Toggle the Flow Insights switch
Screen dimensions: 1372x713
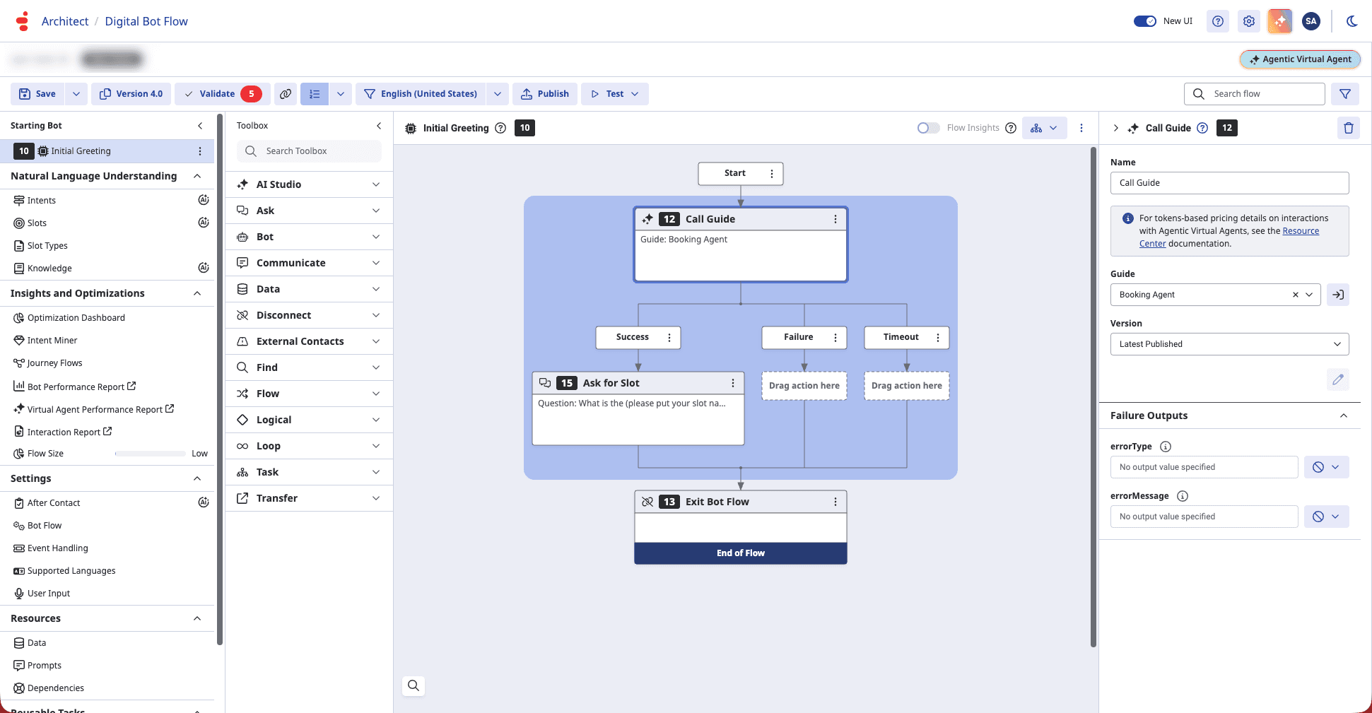coord(929,128)
